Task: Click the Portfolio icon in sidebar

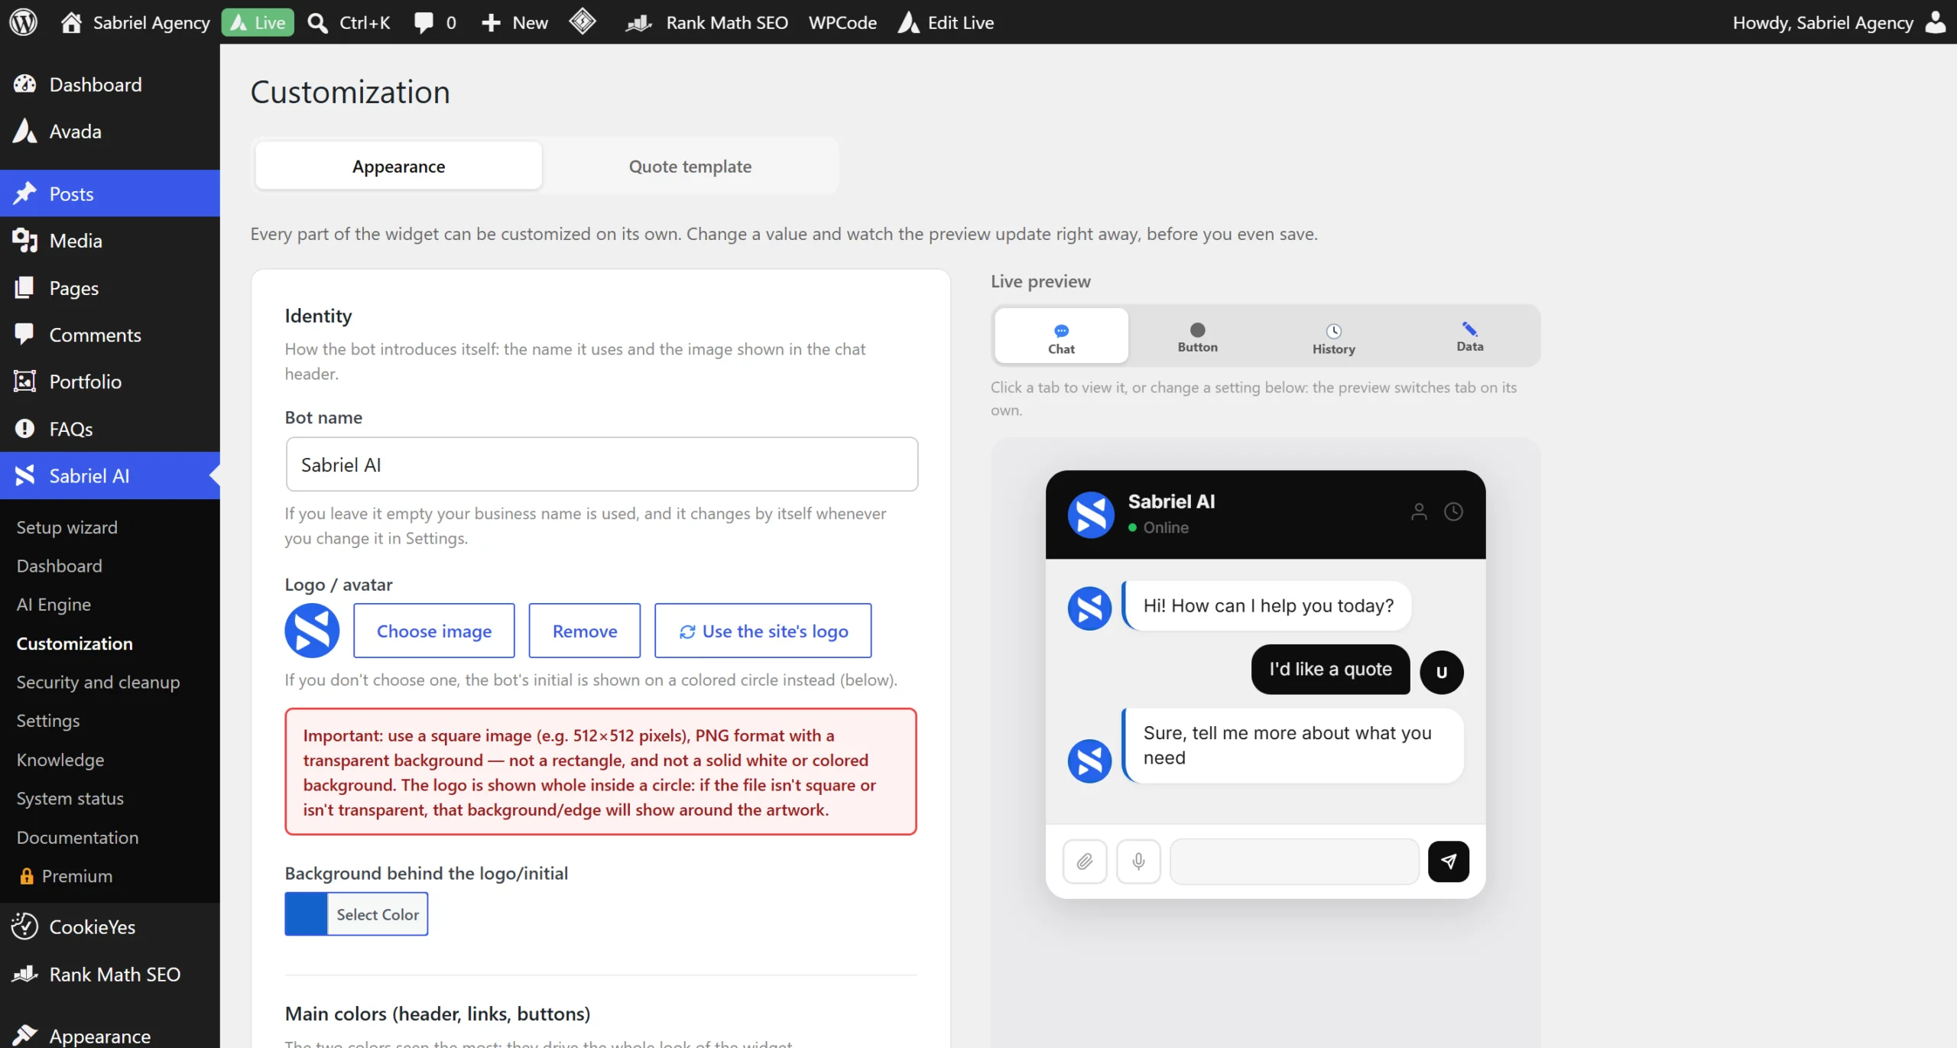Action: click(x=24, y=381)
